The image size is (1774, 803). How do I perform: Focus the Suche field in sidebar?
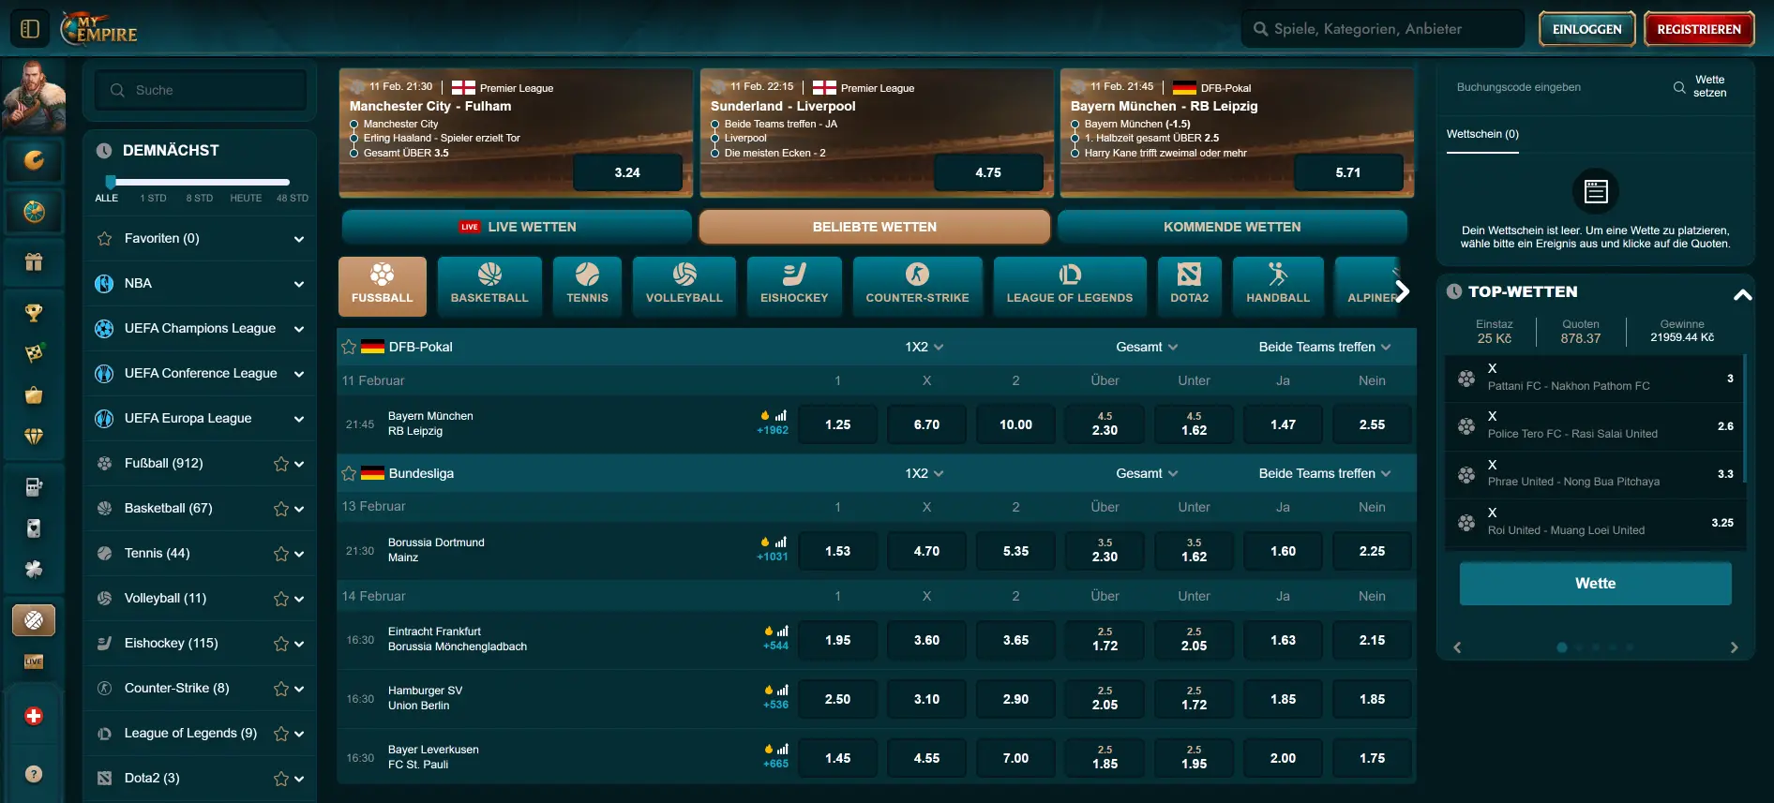tap(201, 90)
